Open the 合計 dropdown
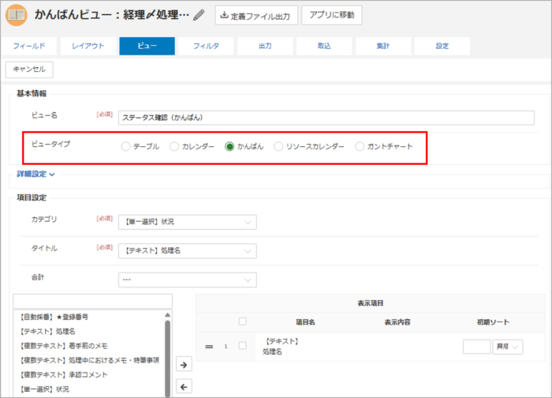The image size is (552, 398). click(x=188, y=280)
